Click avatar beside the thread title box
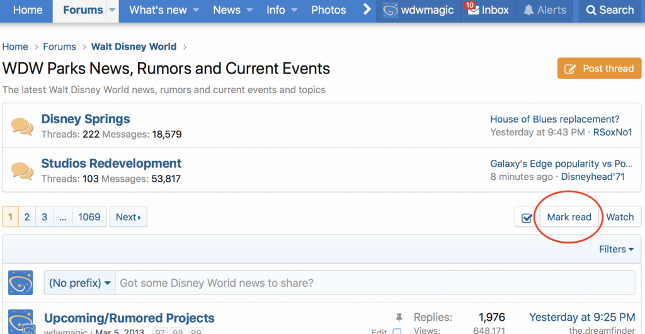This screenshot has height=334, width=645. tap(20, 283)
